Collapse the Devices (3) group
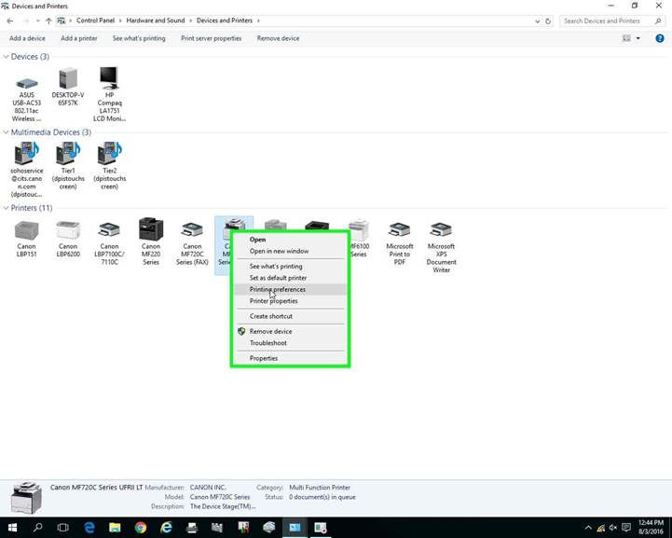Image resolution: width=672 pixels, height=538 pixels. point(6,57)
